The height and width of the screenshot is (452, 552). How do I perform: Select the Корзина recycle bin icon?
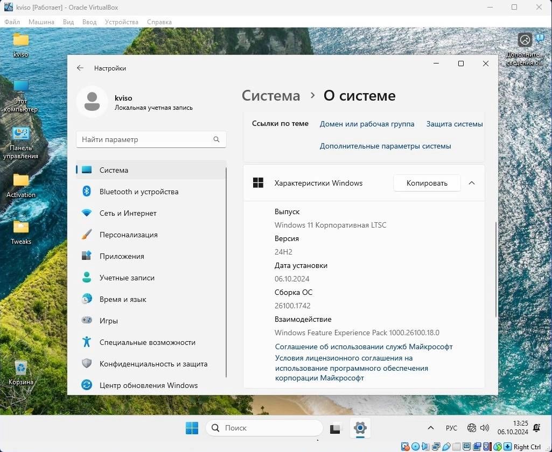tap(21, 372)
